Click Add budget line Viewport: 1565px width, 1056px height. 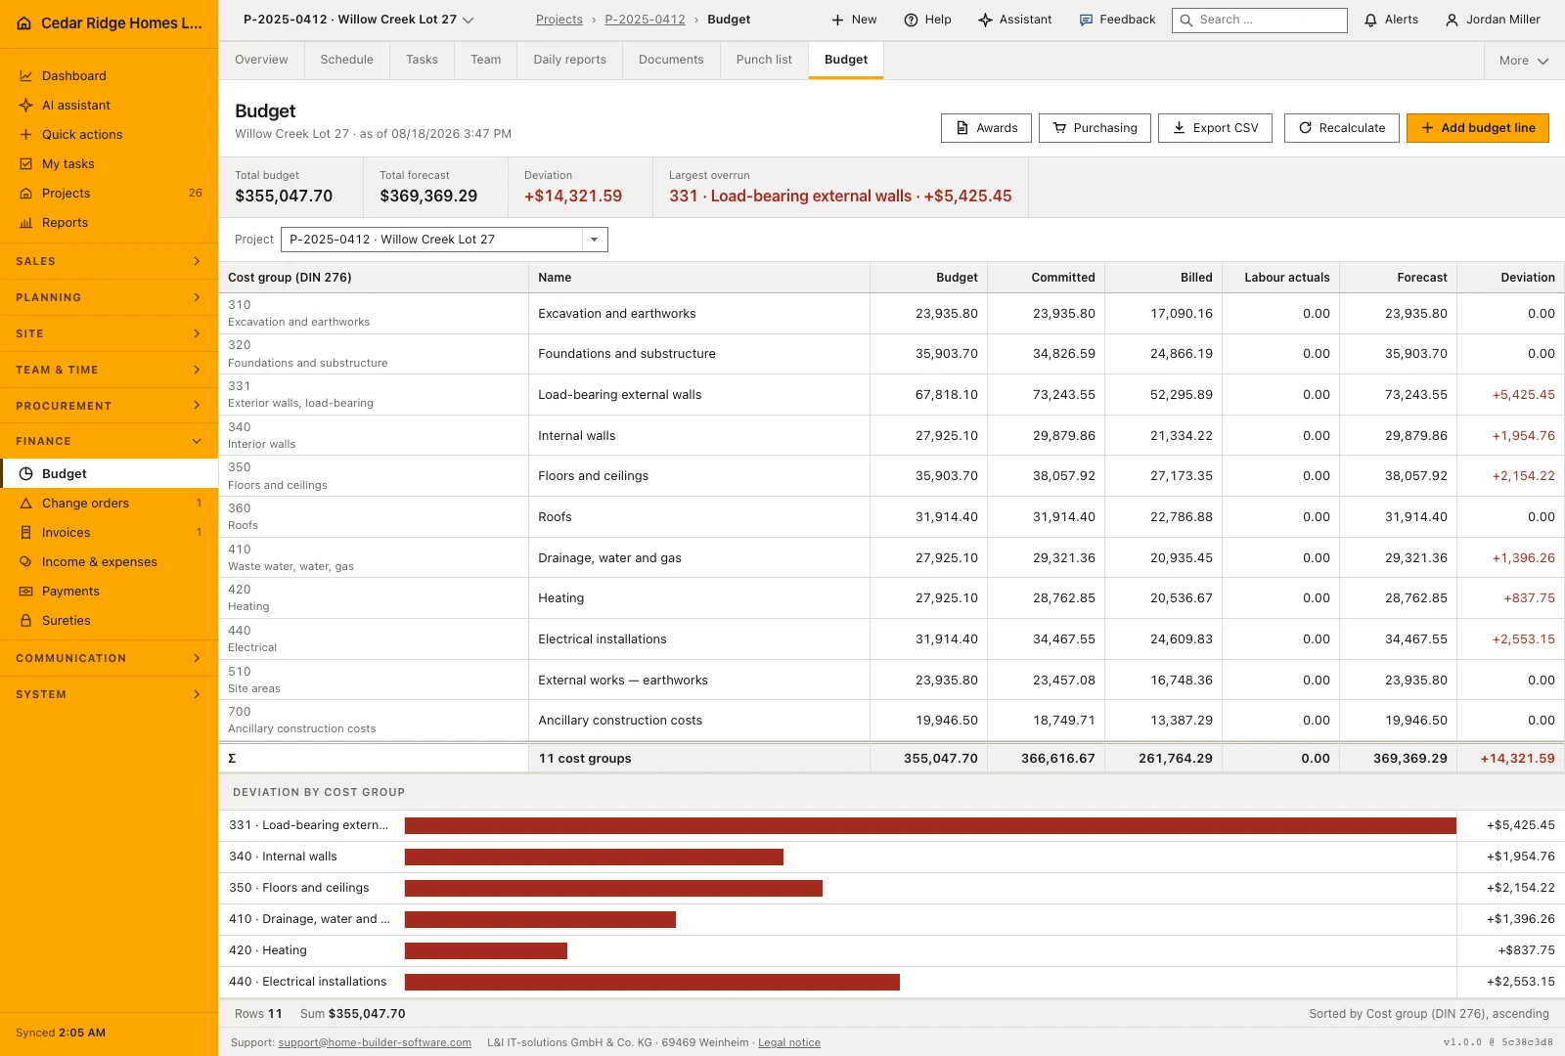(1477, 128)
